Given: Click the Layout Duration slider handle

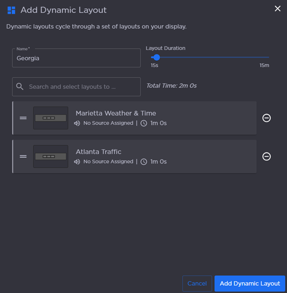Looking at the screenshot, I should coord(156,57).
